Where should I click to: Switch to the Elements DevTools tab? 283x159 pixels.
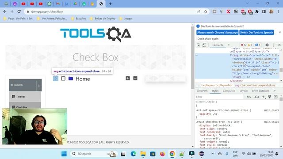218,45
